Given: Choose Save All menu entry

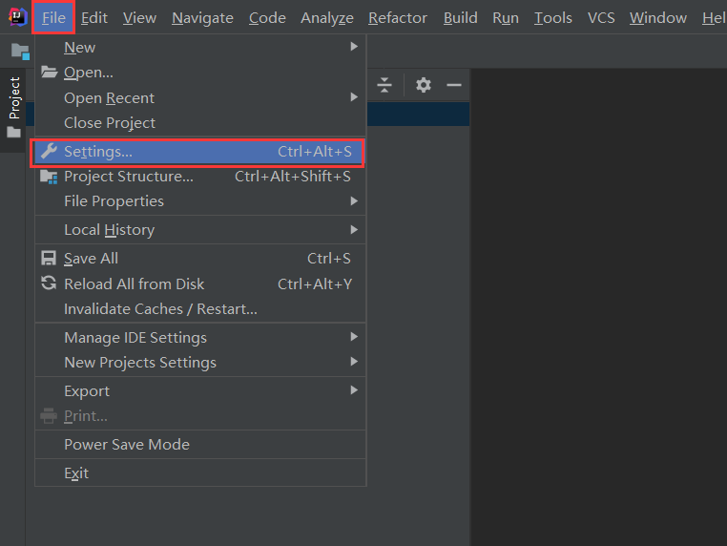Looking at the screenshot, I should pos(200,259).
